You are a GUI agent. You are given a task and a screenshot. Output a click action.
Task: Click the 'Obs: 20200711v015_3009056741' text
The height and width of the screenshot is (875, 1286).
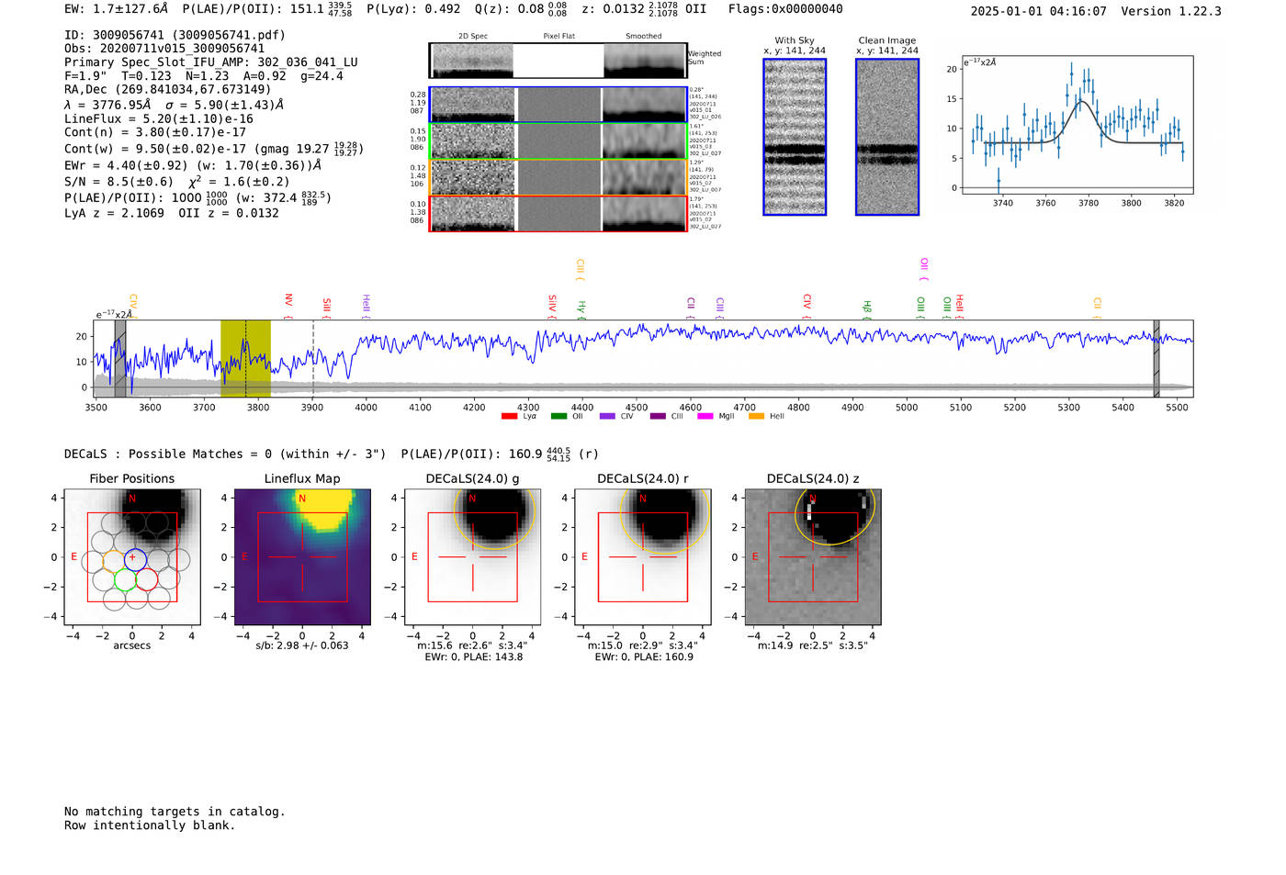coord(164,49)
